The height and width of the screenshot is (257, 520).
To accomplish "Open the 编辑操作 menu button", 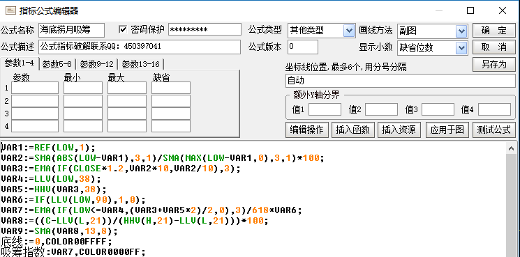I will click(306, 130).
